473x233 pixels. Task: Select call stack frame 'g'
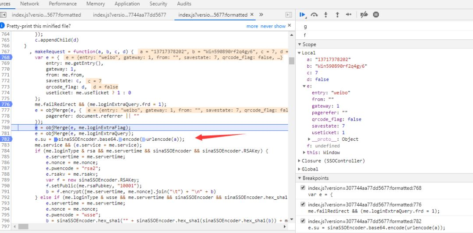pyautogui.click(x=305, y=27)
